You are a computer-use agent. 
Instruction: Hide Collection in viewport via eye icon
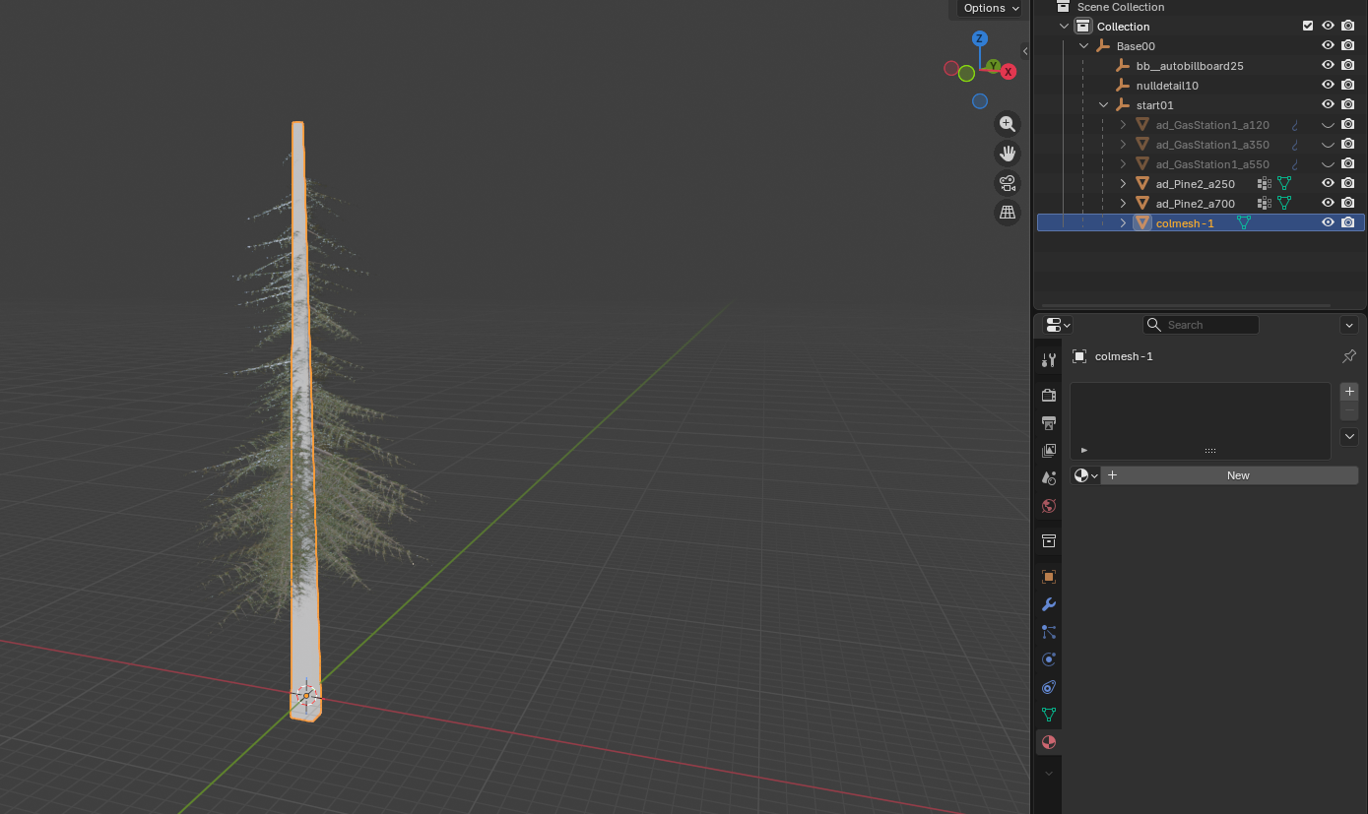click(x=1328, y=26)
